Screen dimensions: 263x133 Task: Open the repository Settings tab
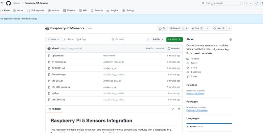(128, 11)
